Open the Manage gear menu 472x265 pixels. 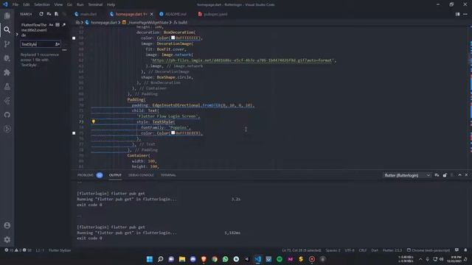point(7,239)
